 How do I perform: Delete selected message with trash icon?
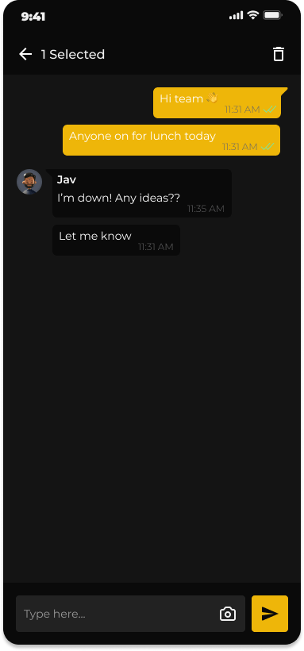point(279,54)
